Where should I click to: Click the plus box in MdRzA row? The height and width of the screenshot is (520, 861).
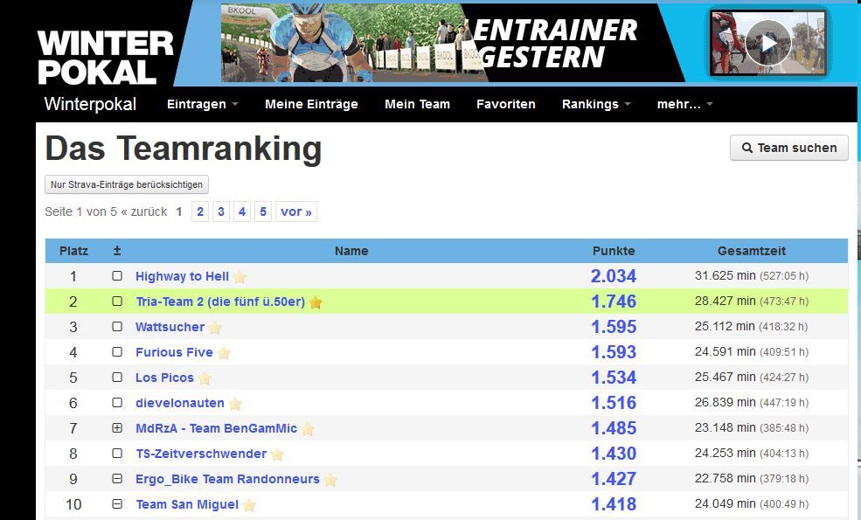(x=117, y=429)
